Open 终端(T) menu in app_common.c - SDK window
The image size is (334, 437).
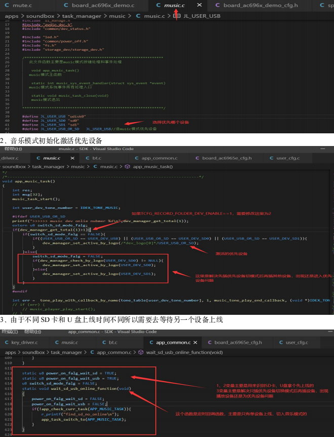click(10, 332)
